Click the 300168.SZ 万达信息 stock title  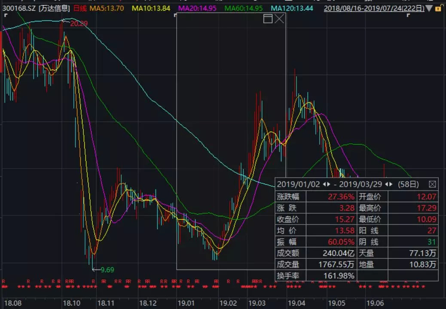(x=36, y=8)
